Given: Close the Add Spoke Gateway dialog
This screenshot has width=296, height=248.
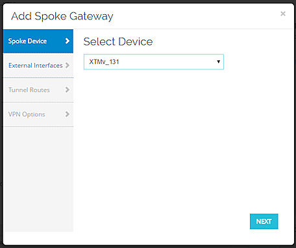Looking at the screenshot, I should [283, 14].
